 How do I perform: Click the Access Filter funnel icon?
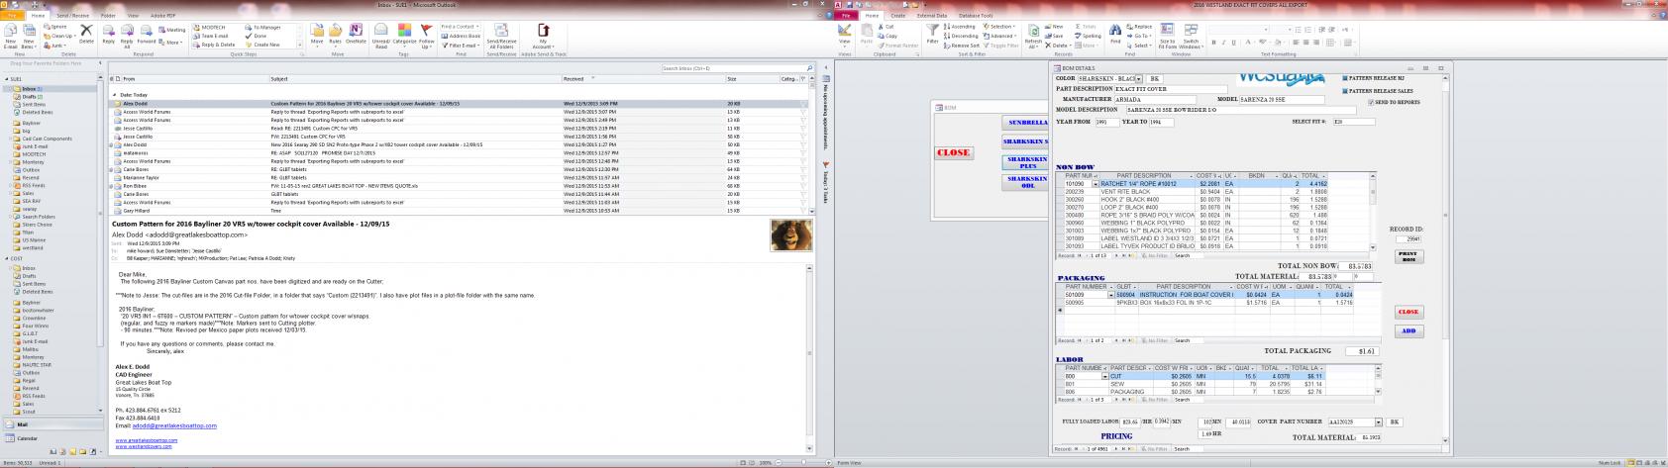click(933, 35)
